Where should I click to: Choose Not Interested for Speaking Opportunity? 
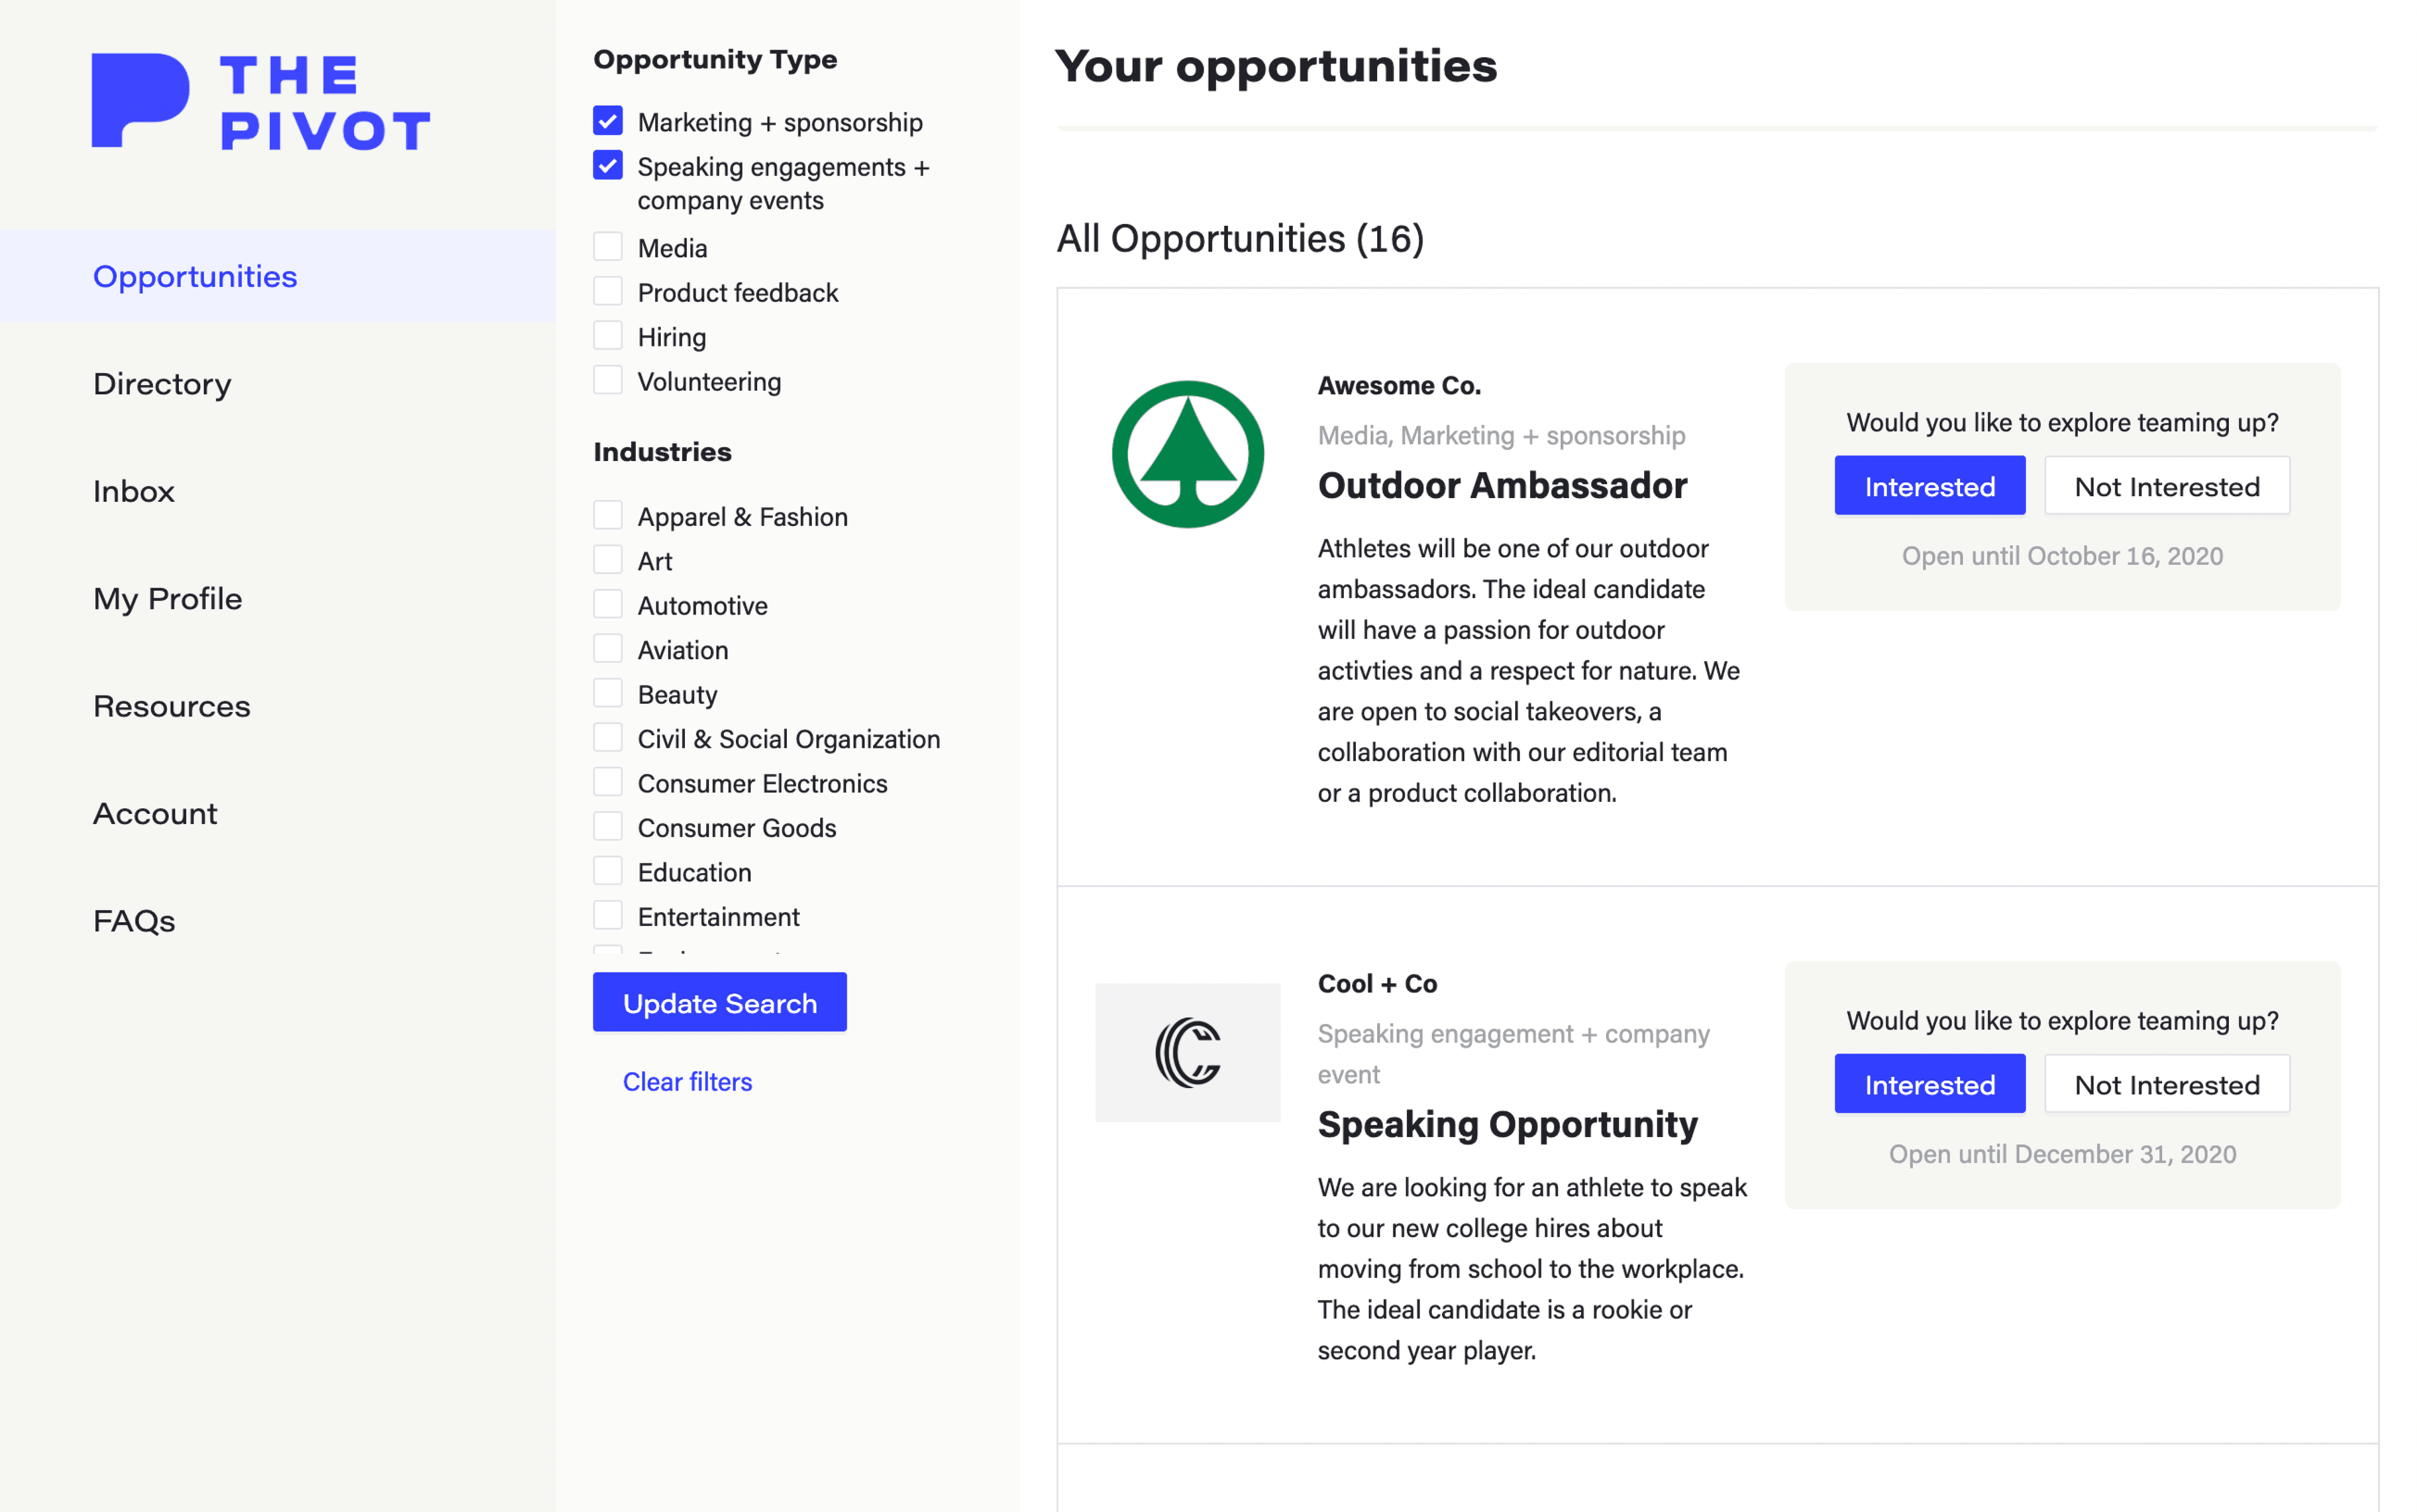(x=2166, y=1084)
